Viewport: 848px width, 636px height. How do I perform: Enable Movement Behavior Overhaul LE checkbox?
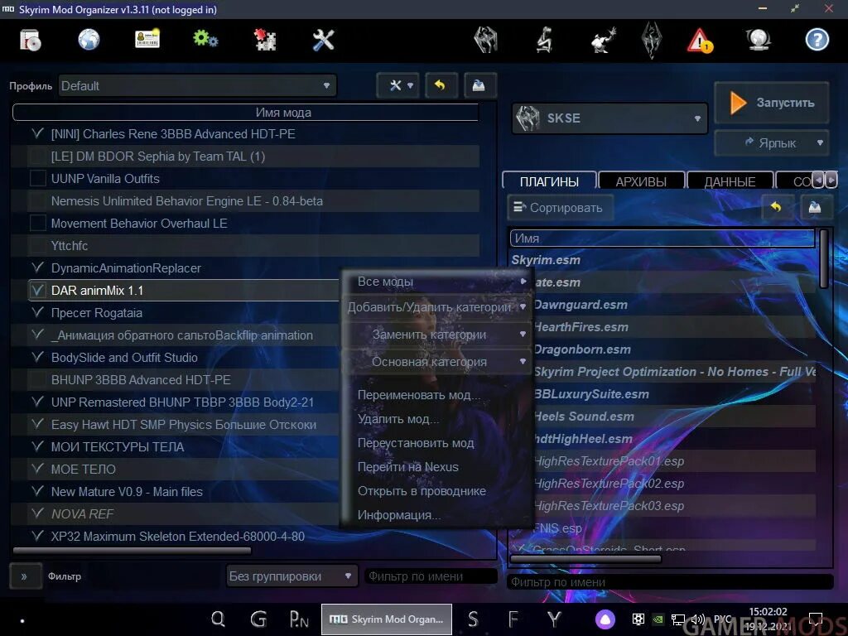[x=37, y=223]
